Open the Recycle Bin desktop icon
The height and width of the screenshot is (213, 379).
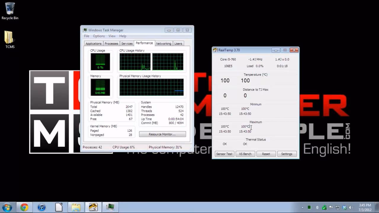10,11
